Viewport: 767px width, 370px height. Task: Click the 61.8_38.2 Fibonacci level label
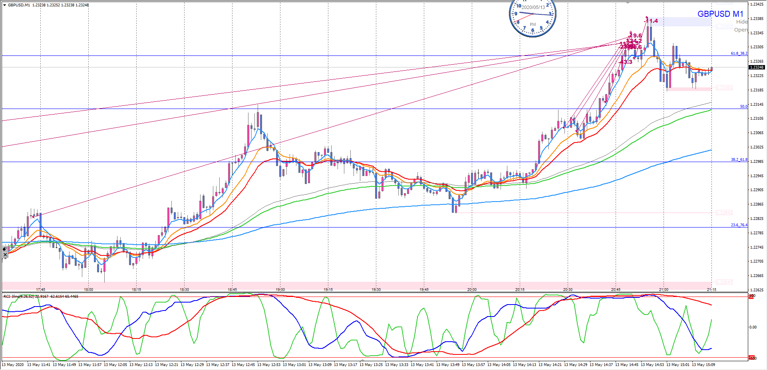point(739,53)
